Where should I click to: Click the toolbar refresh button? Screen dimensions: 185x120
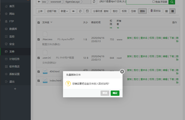coord(80,11)
